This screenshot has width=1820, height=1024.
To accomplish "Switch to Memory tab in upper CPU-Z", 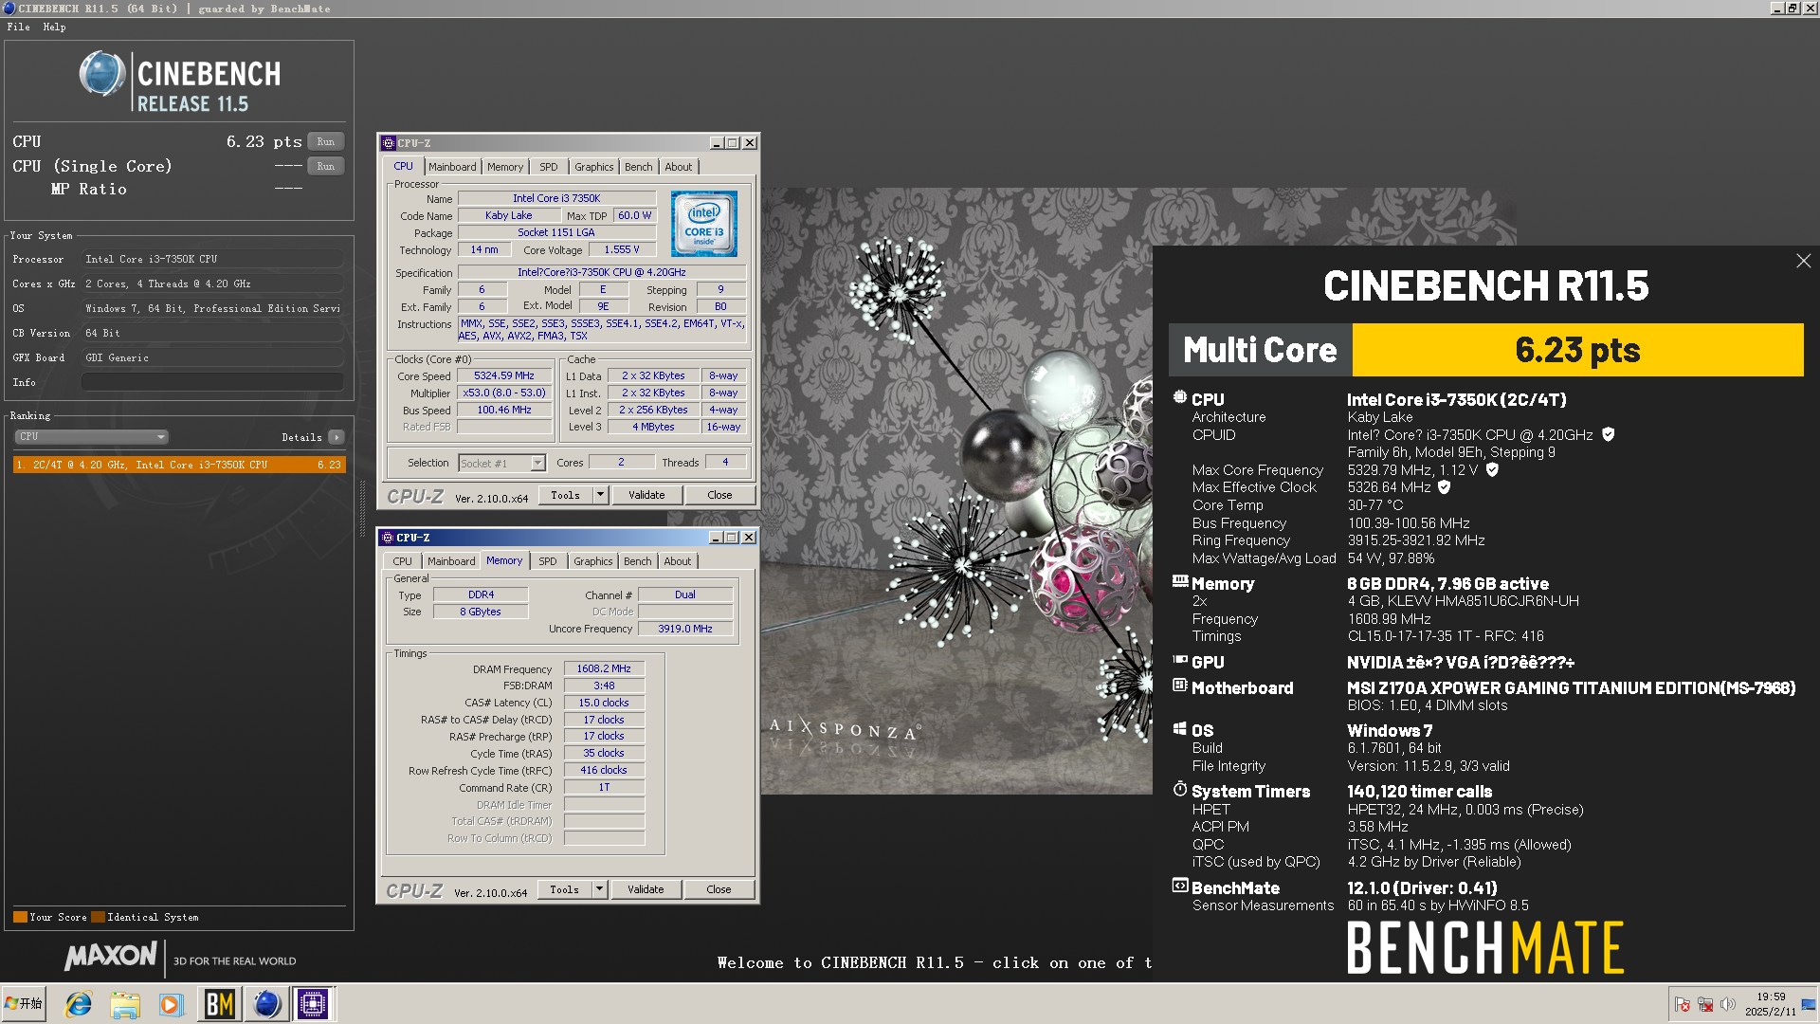I will (x=505, y=167).
